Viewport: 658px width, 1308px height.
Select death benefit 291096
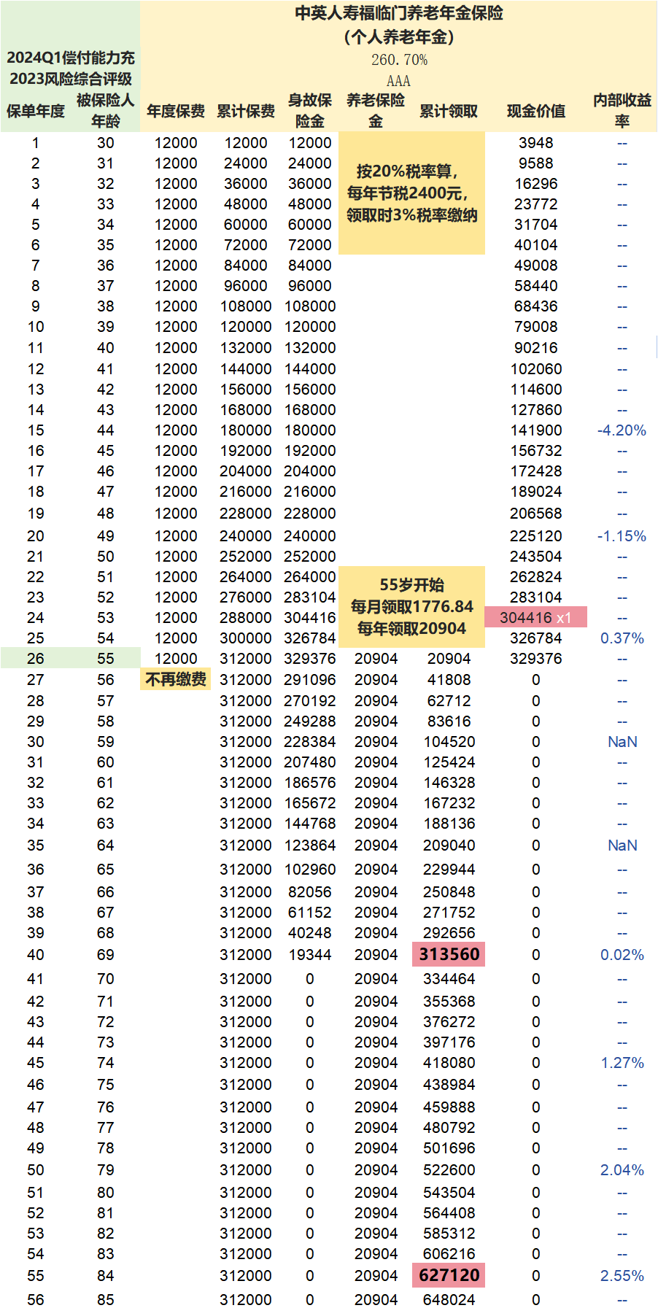pos(310,680)
